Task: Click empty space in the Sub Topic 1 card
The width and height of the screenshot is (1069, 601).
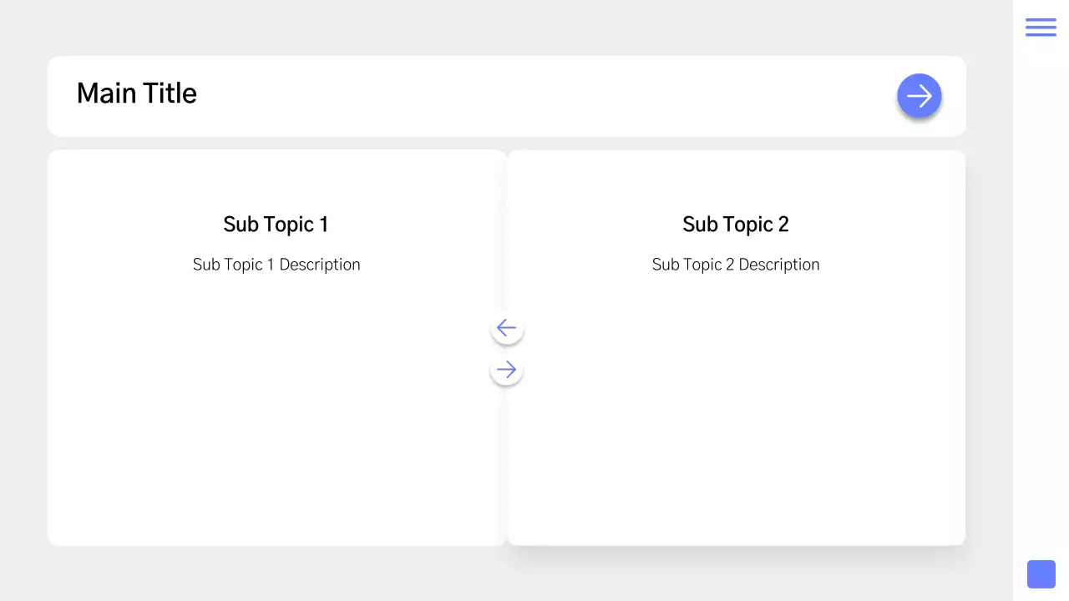Action: [276, 417]
